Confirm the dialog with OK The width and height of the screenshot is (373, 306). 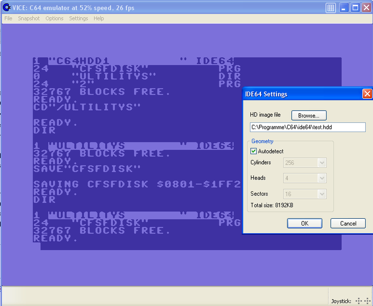pos(305,223)
